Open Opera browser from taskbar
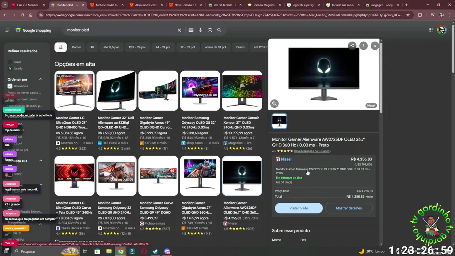Image resolution: width=455 pixels, height=256 pixels. click(144, 251)
